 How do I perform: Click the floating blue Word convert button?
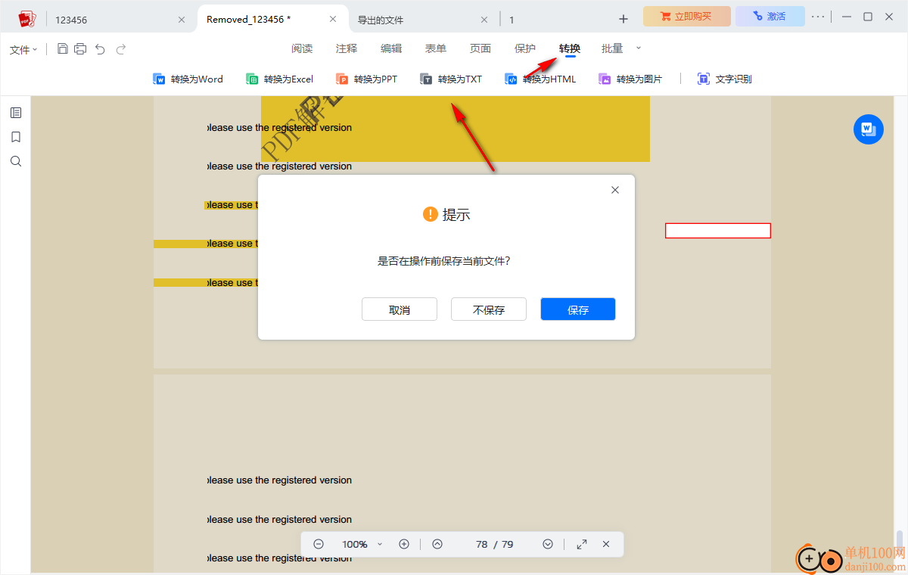869,129
